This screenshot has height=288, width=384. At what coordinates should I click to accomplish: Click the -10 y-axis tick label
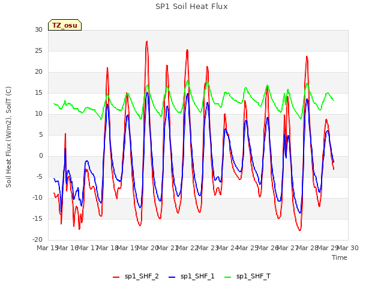pyautogui.click(x=37, y=197)
